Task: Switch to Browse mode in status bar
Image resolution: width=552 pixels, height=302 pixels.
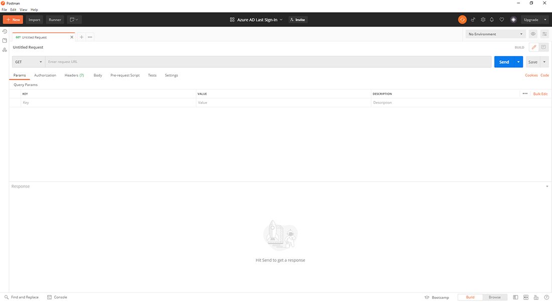Action: (x=495, y=297)
